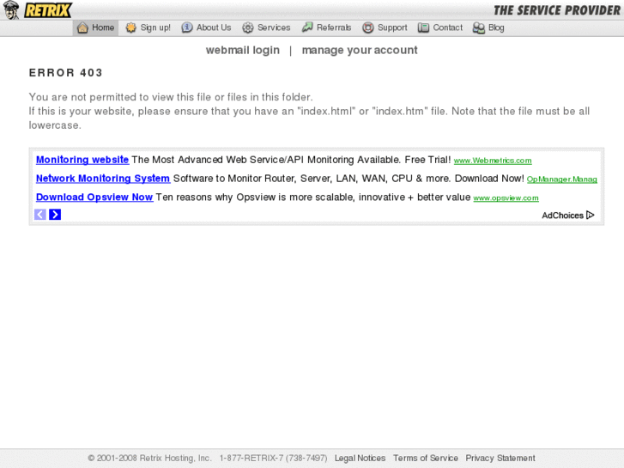624x468 pixels.
Task: Open the Support menu item
Action: click(x=385, y=27)
